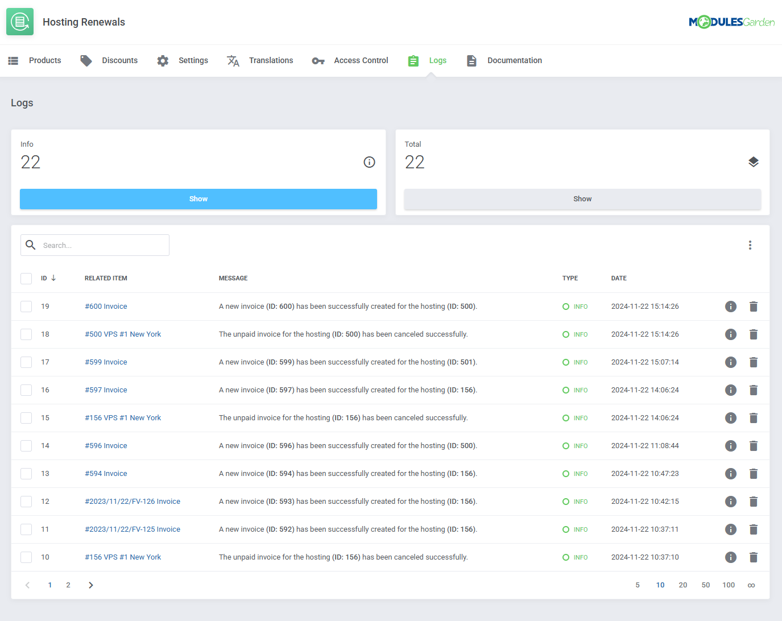
Task: Go to the previous page with the chevron
Action: click(x=27, y=585)
